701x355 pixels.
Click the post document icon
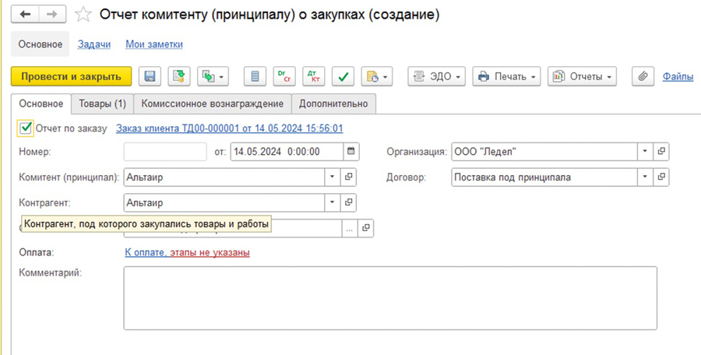click(x=180, y=76)
